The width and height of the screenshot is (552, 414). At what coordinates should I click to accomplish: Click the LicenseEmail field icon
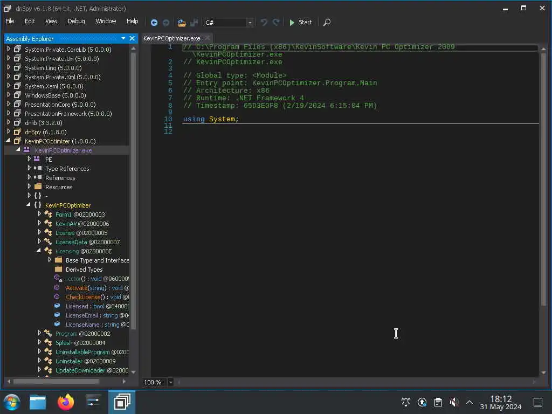point(57,315)
